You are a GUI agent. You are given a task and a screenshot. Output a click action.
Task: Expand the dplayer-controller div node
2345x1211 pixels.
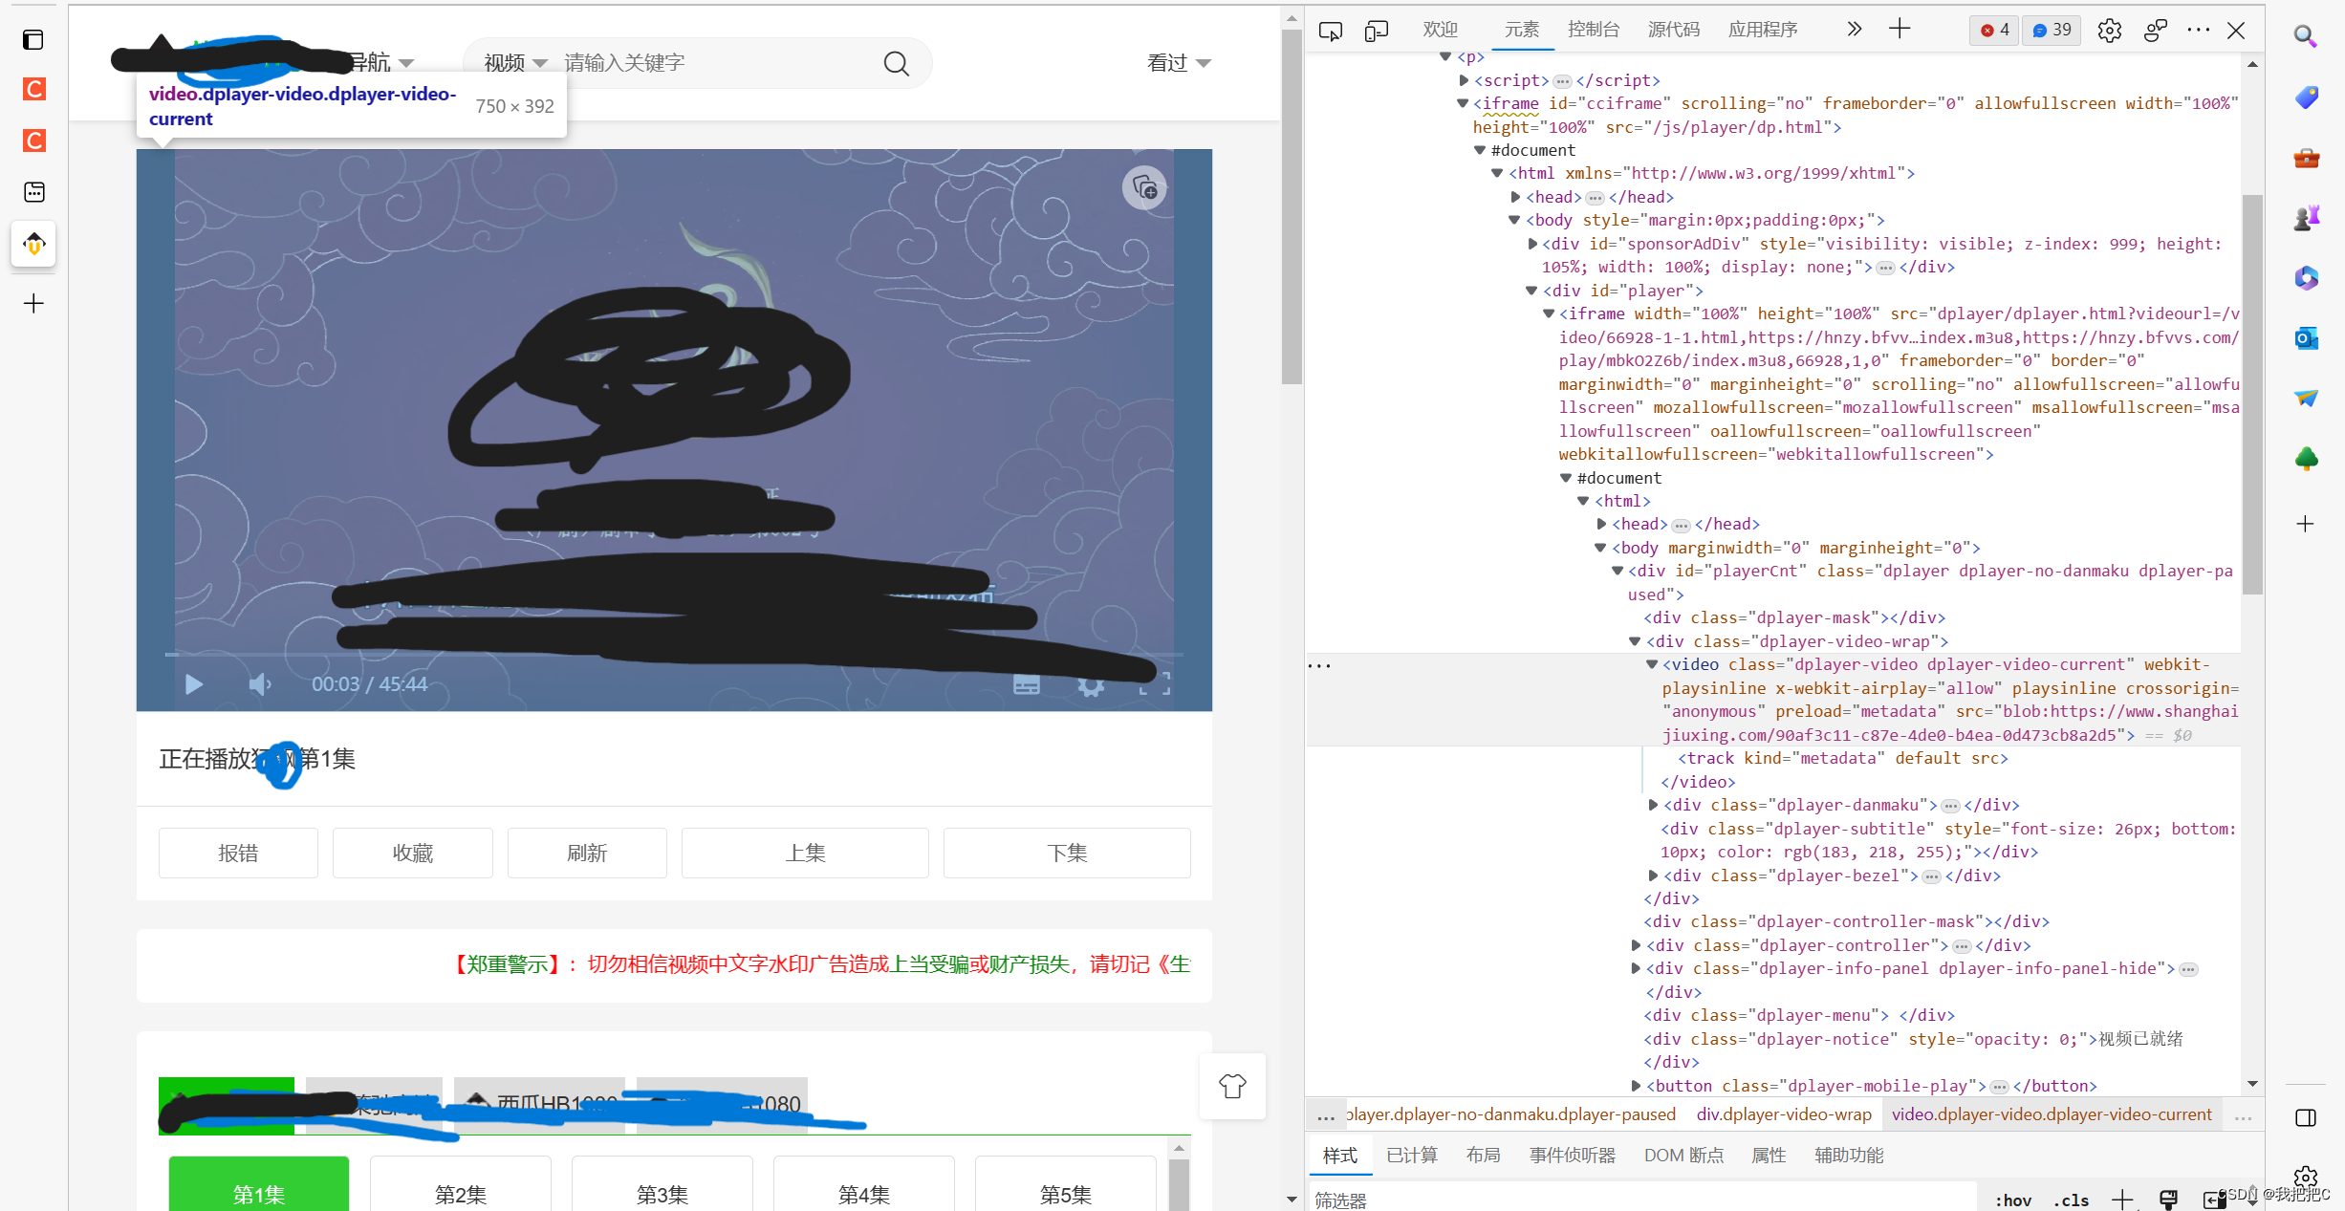pos(1636,945)
